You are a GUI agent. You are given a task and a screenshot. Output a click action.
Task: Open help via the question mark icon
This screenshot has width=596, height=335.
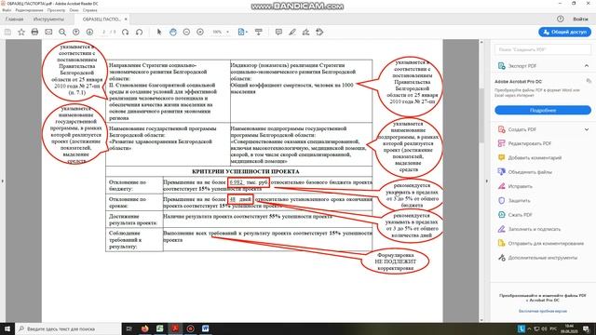click(x=561, y=19)
